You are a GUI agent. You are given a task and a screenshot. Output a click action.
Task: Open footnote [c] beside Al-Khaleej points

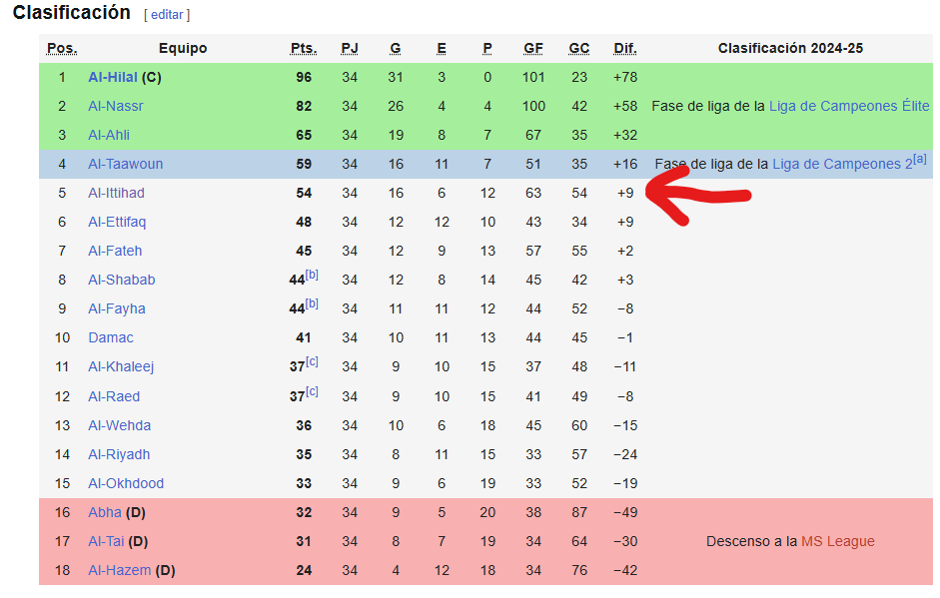point(312,361)
